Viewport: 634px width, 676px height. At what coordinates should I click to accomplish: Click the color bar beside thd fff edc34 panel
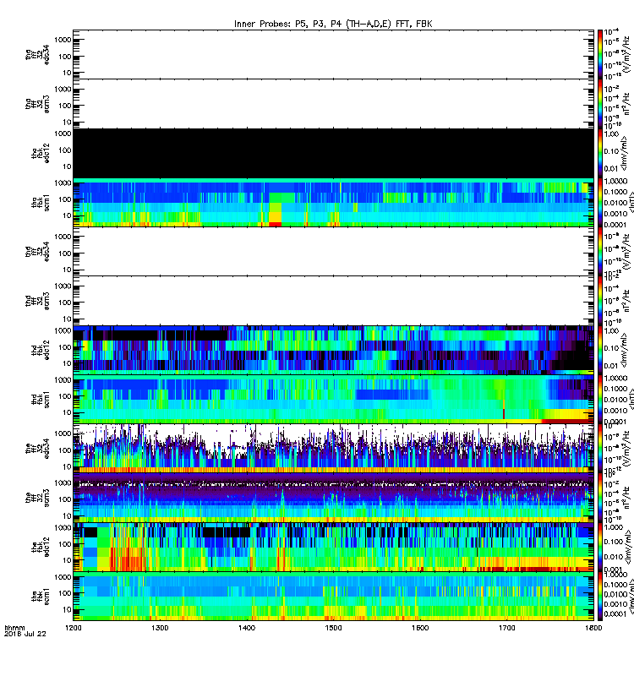point(599,251)
